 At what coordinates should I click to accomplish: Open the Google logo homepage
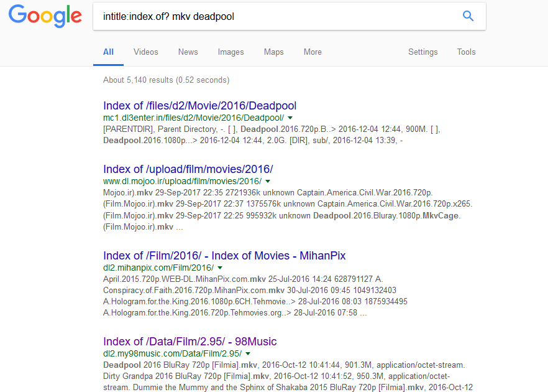45,16
